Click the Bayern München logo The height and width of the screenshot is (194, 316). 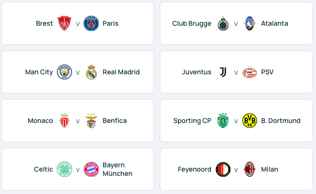click(91, 169)
